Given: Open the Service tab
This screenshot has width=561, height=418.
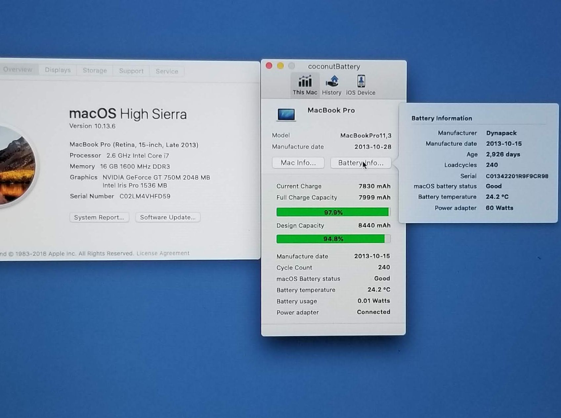Looking at the screenshot, I should [167, 71].
